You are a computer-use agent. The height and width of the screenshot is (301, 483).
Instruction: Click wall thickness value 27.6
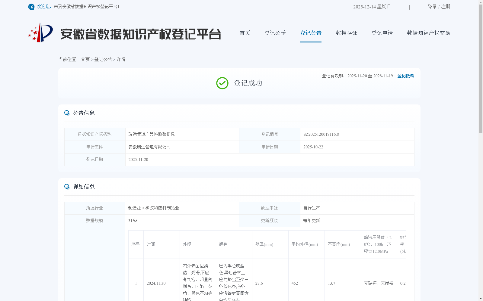point(259,283)
